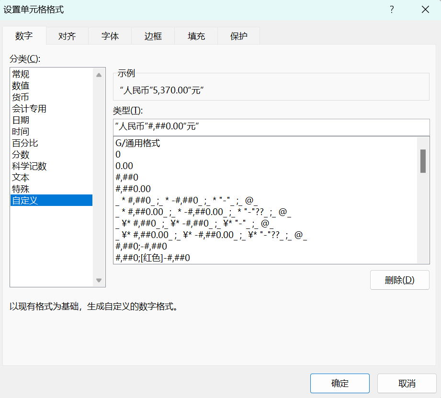Select format _ * #,##0_ ;_ * -#,##0_ row
The width and height of the screenshot is (441, 398).
coord(266,200)
